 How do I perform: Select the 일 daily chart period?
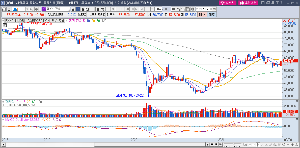(x=73, y=9)
